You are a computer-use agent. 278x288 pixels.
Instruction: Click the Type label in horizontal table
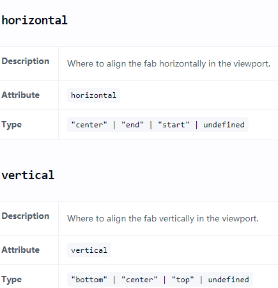12,125
